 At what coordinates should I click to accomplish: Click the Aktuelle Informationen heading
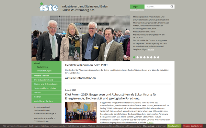tap(80, 78)
